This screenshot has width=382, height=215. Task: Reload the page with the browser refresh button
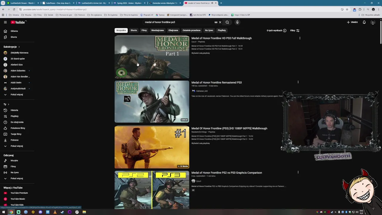[x=14, y=9]
